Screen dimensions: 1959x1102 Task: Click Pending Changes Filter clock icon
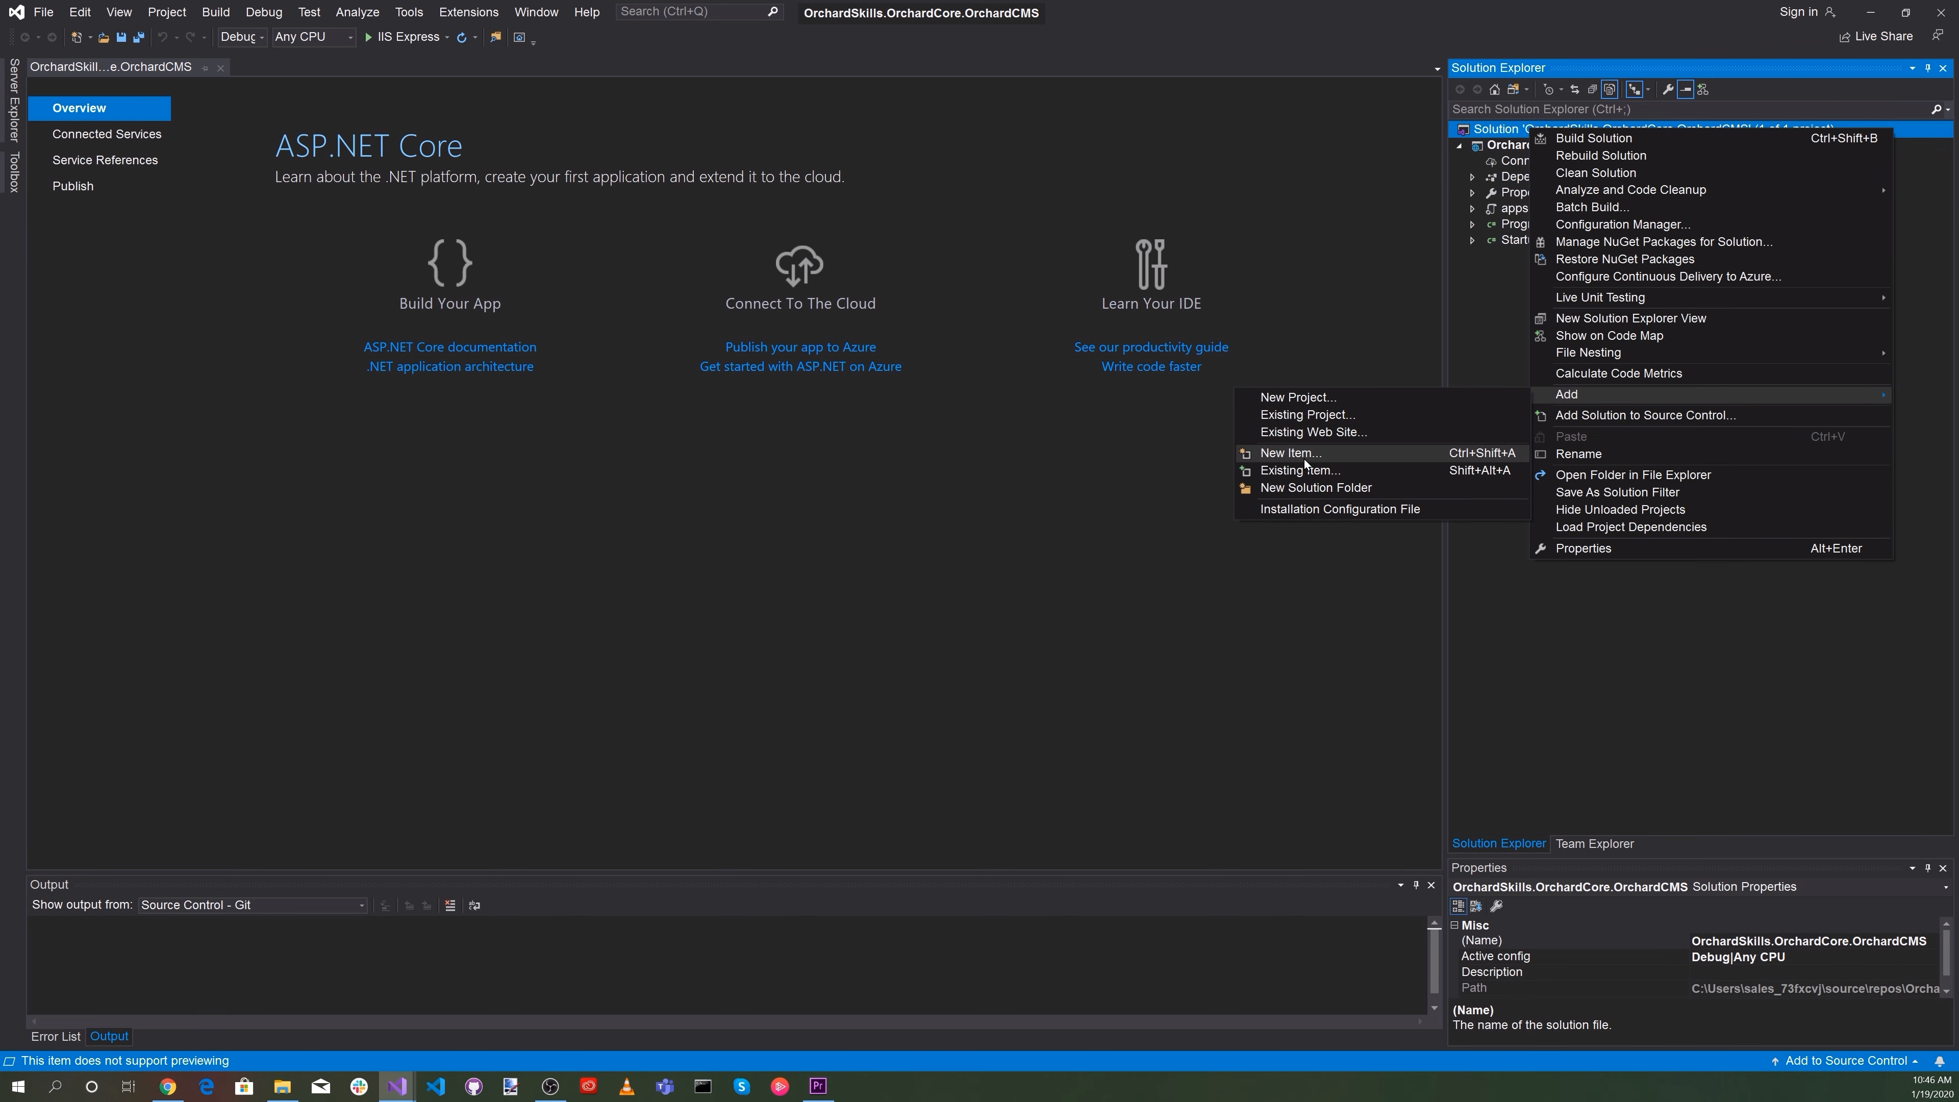(x=1548, y=90)
